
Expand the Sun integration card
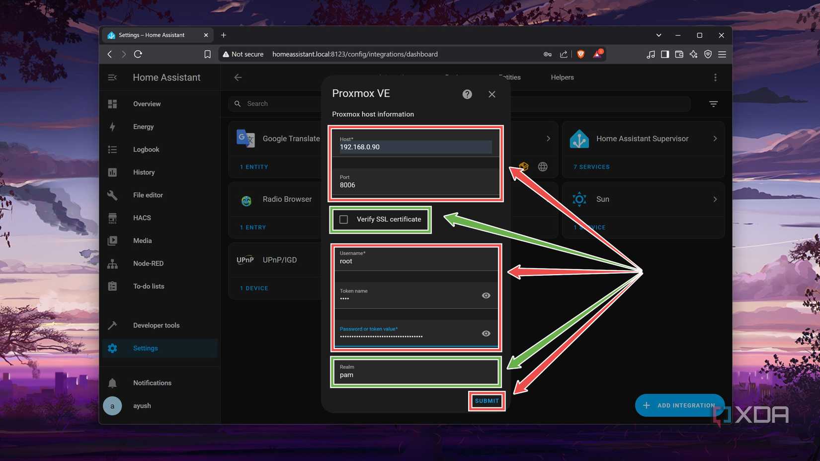715,199
